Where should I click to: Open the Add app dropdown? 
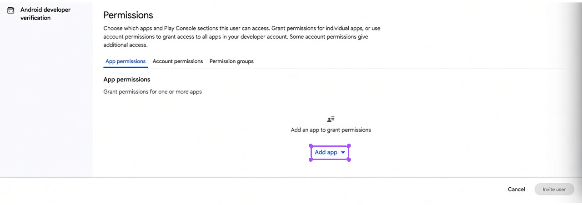330,152
